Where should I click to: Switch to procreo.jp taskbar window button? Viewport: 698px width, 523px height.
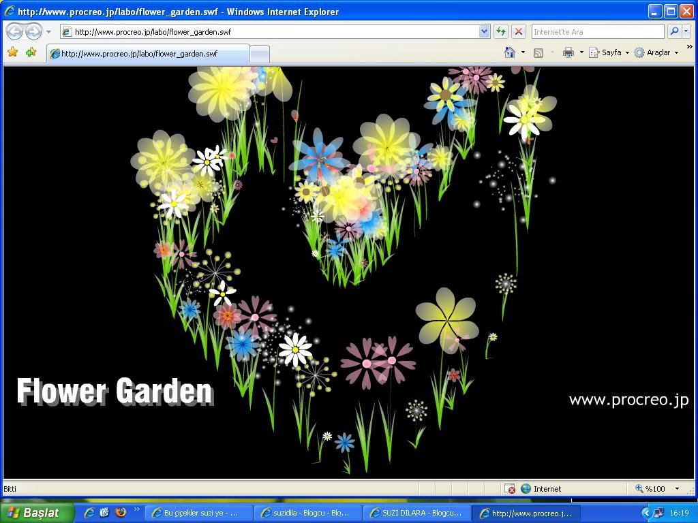point(526,513)
